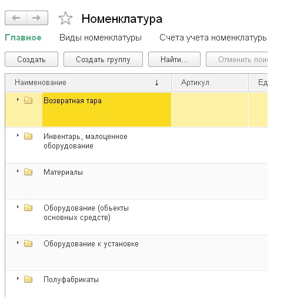Click the Артикул cell of Возвратная тара
Viewport: 307px width, 305px height.
210,110
